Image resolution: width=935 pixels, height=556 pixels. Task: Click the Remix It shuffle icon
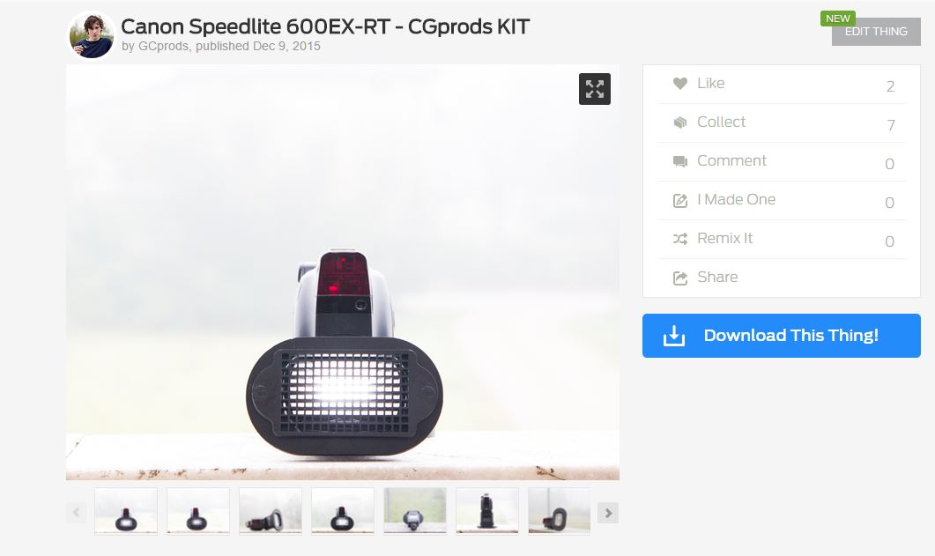[x=679, y=239]
